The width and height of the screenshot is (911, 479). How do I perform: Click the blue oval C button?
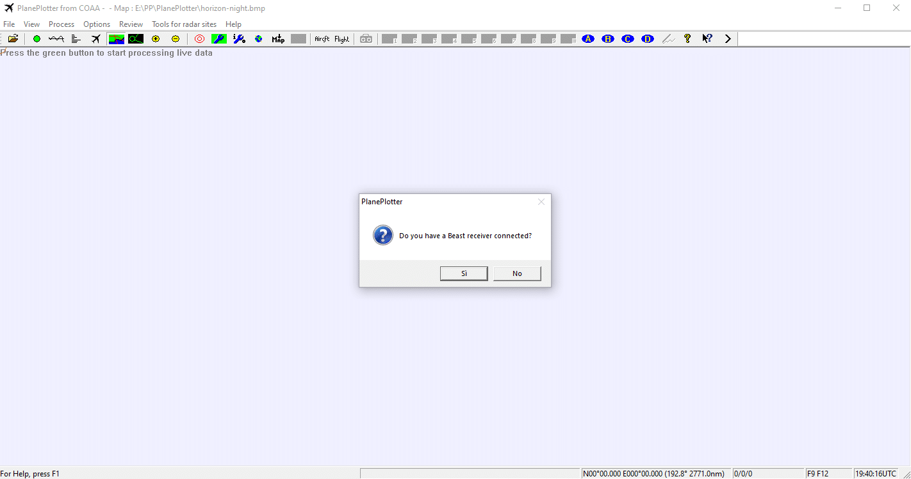[628, 39]
